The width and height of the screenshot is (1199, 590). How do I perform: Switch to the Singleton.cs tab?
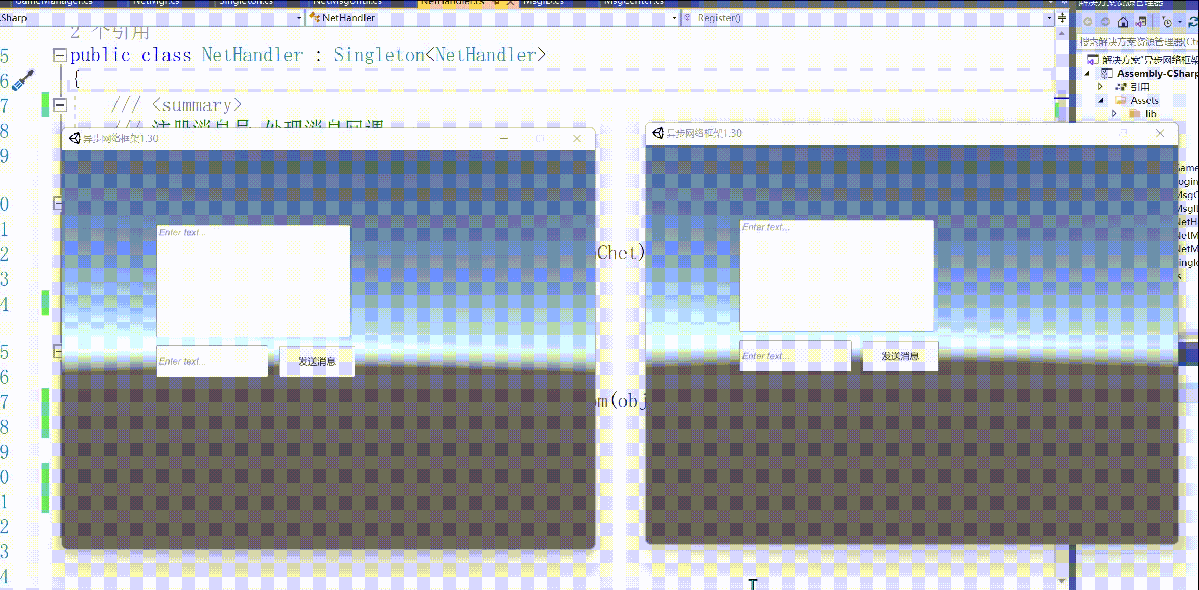[246, 3]
